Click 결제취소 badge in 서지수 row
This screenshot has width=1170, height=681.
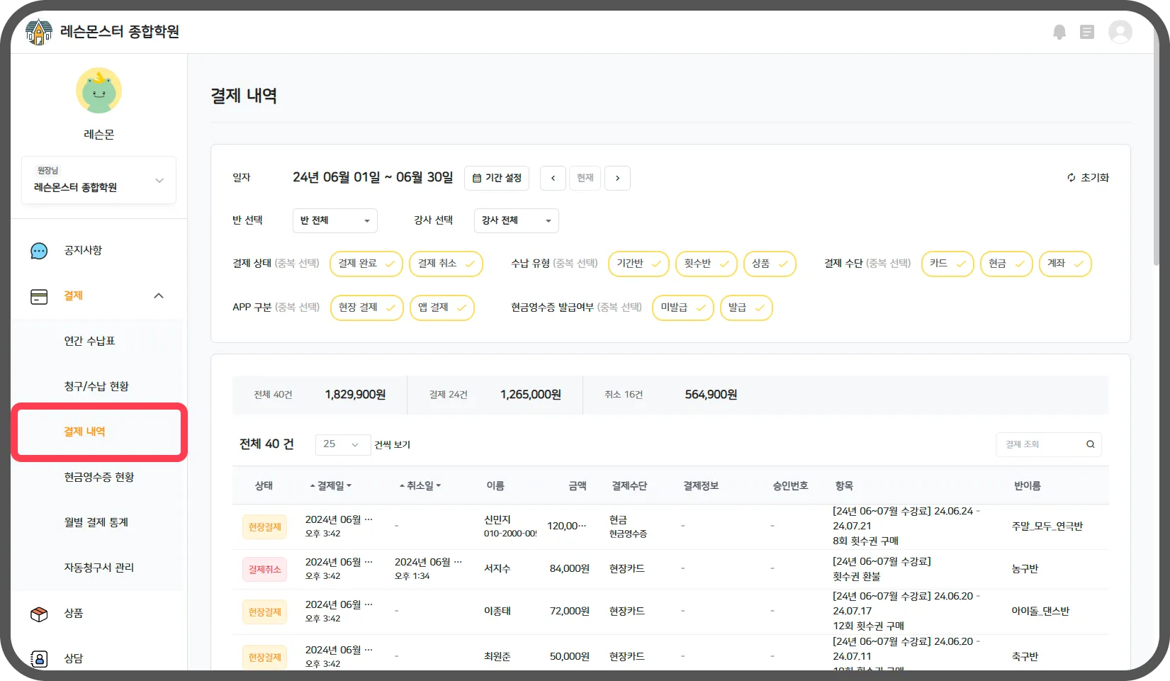point(265,570)
